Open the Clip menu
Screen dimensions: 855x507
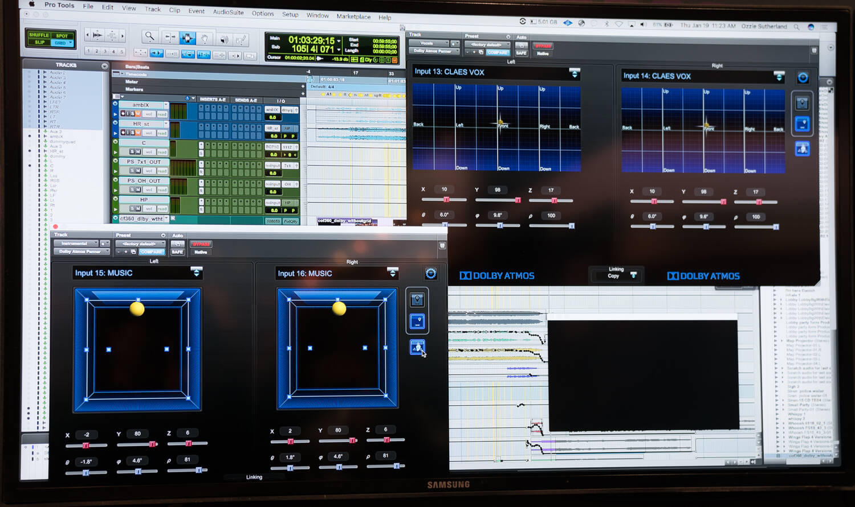(174, 10)
